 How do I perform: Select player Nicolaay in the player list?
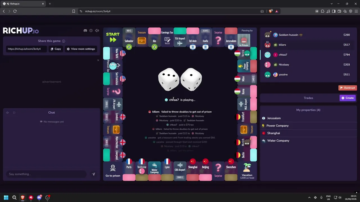(308, 65)
